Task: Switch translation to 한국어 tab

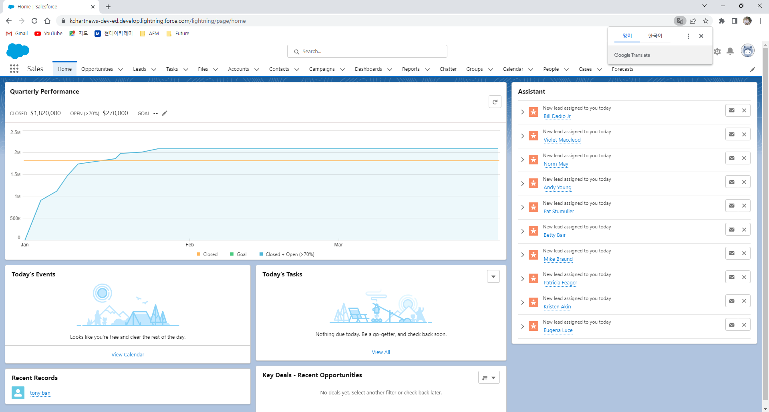Action: coord(655,36)
